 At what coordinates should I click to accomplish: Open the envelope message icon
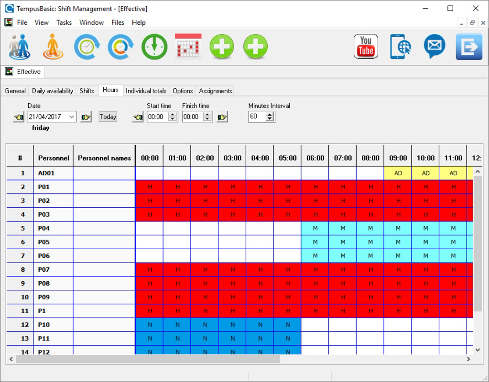(435, 46)
